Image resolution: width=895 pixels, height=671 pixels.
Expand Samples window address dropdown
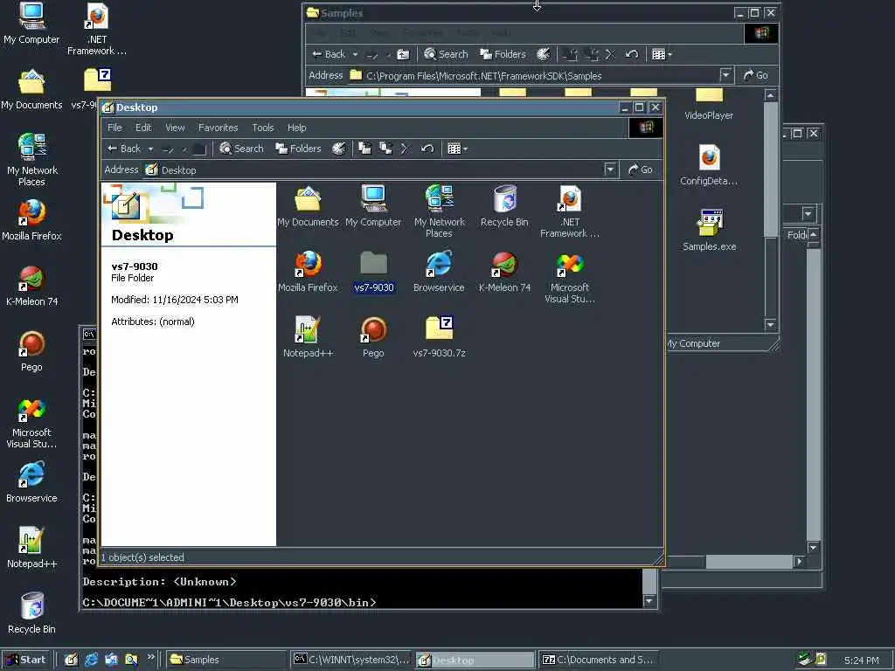coord(725,75)
